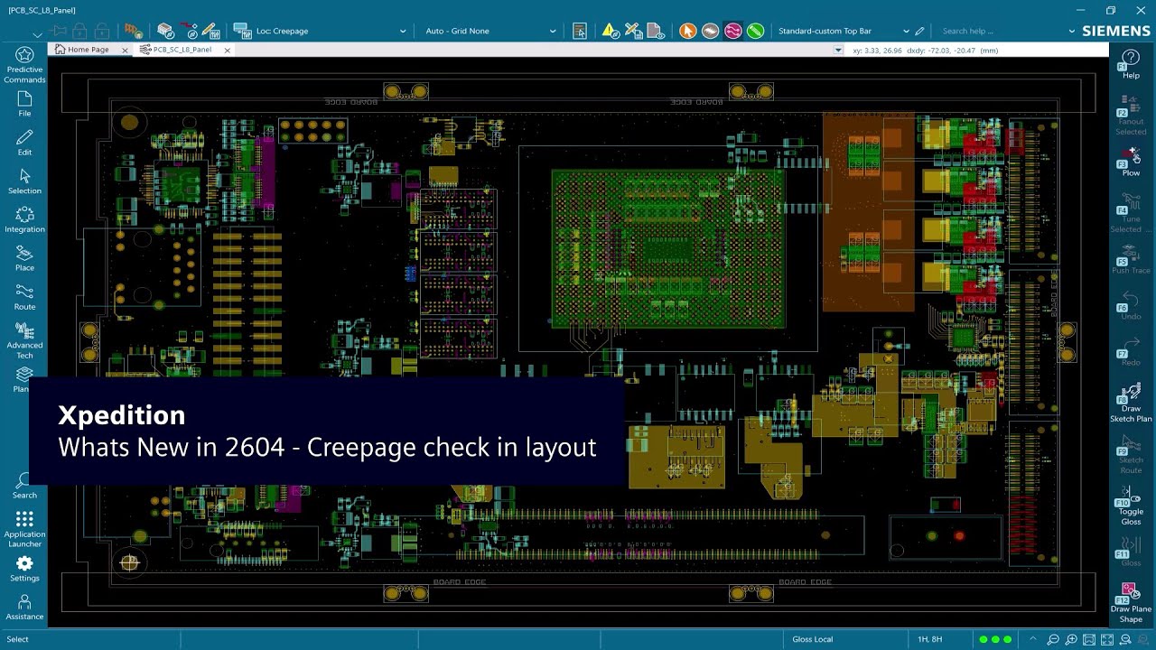This screenshot has width=1156, height=650.
Task: Switch to the PCB_SC_L8_Panel tab
Action: (182, 50)
